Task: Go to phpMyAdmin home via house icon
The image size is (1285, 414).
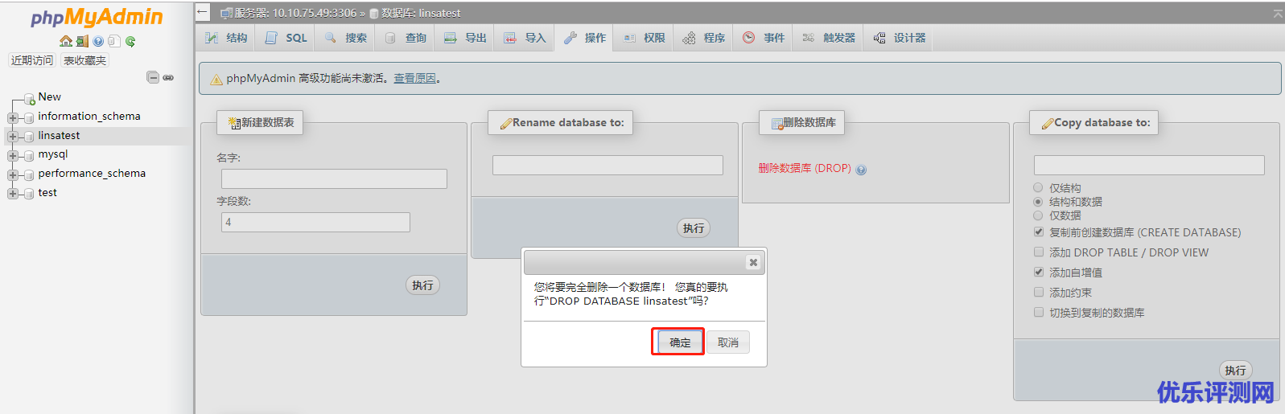Action: coord(66,41)
